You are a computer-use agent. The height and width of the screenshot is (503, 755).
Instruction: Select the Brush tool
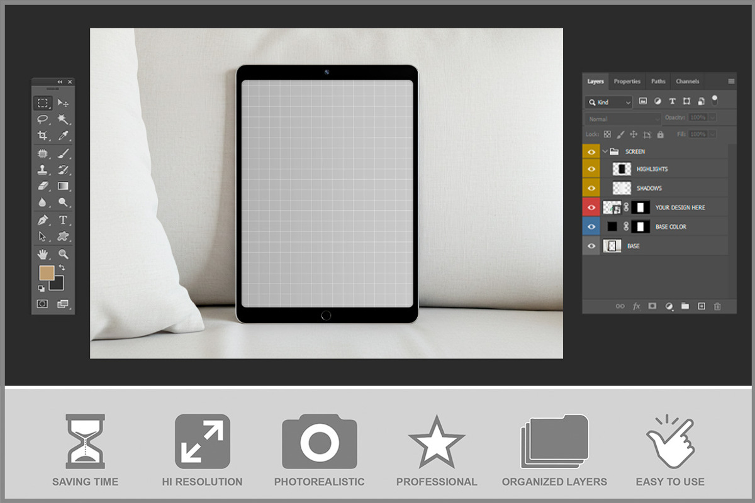click(x=63, y=153)
